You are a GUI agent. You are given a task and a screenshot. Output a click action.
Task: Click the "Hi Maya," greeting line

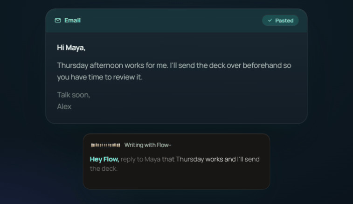(x=71, y=48)
